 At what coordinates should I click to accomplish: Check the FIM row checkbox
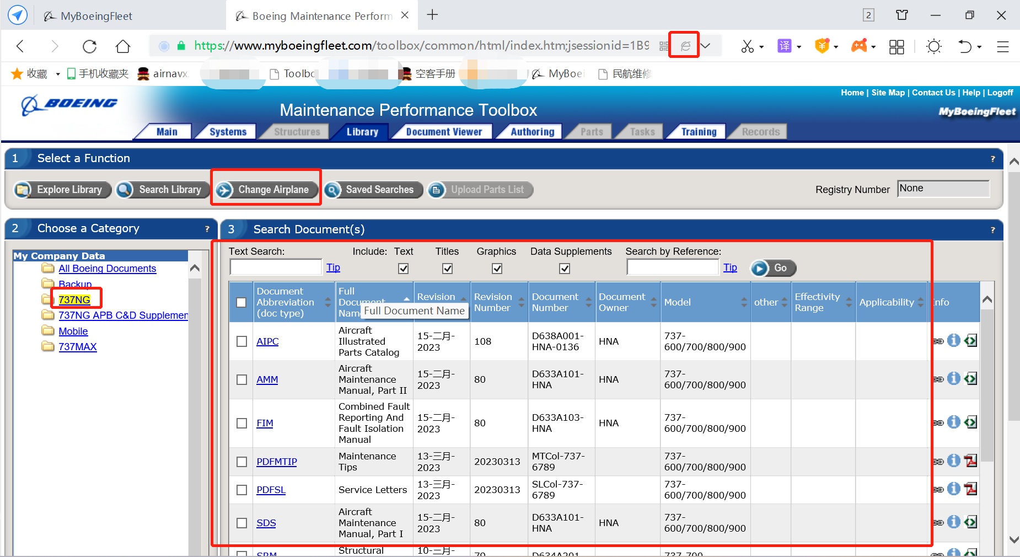pos(241,423)
